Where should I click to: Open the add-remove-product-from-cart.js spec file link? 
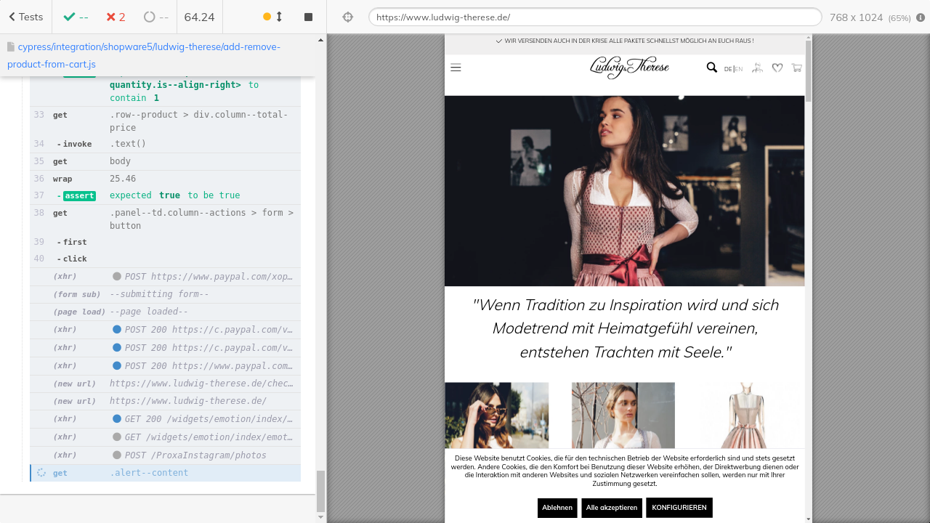(x=144, y=55)
